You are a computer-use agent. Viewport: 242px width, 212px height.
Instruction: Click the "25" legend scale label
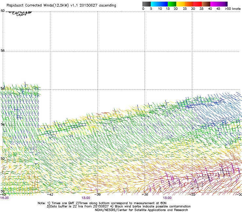tap(185, 9)
